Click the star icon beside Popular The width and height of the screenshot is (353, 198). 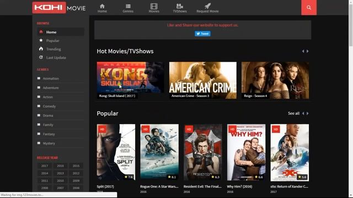[41, 40]
